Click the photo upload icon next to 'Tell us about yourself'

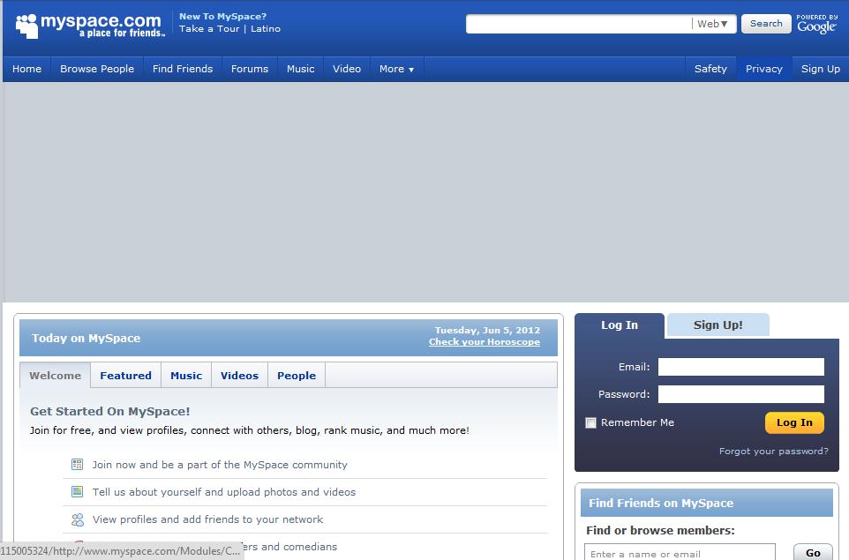(78, 492)
